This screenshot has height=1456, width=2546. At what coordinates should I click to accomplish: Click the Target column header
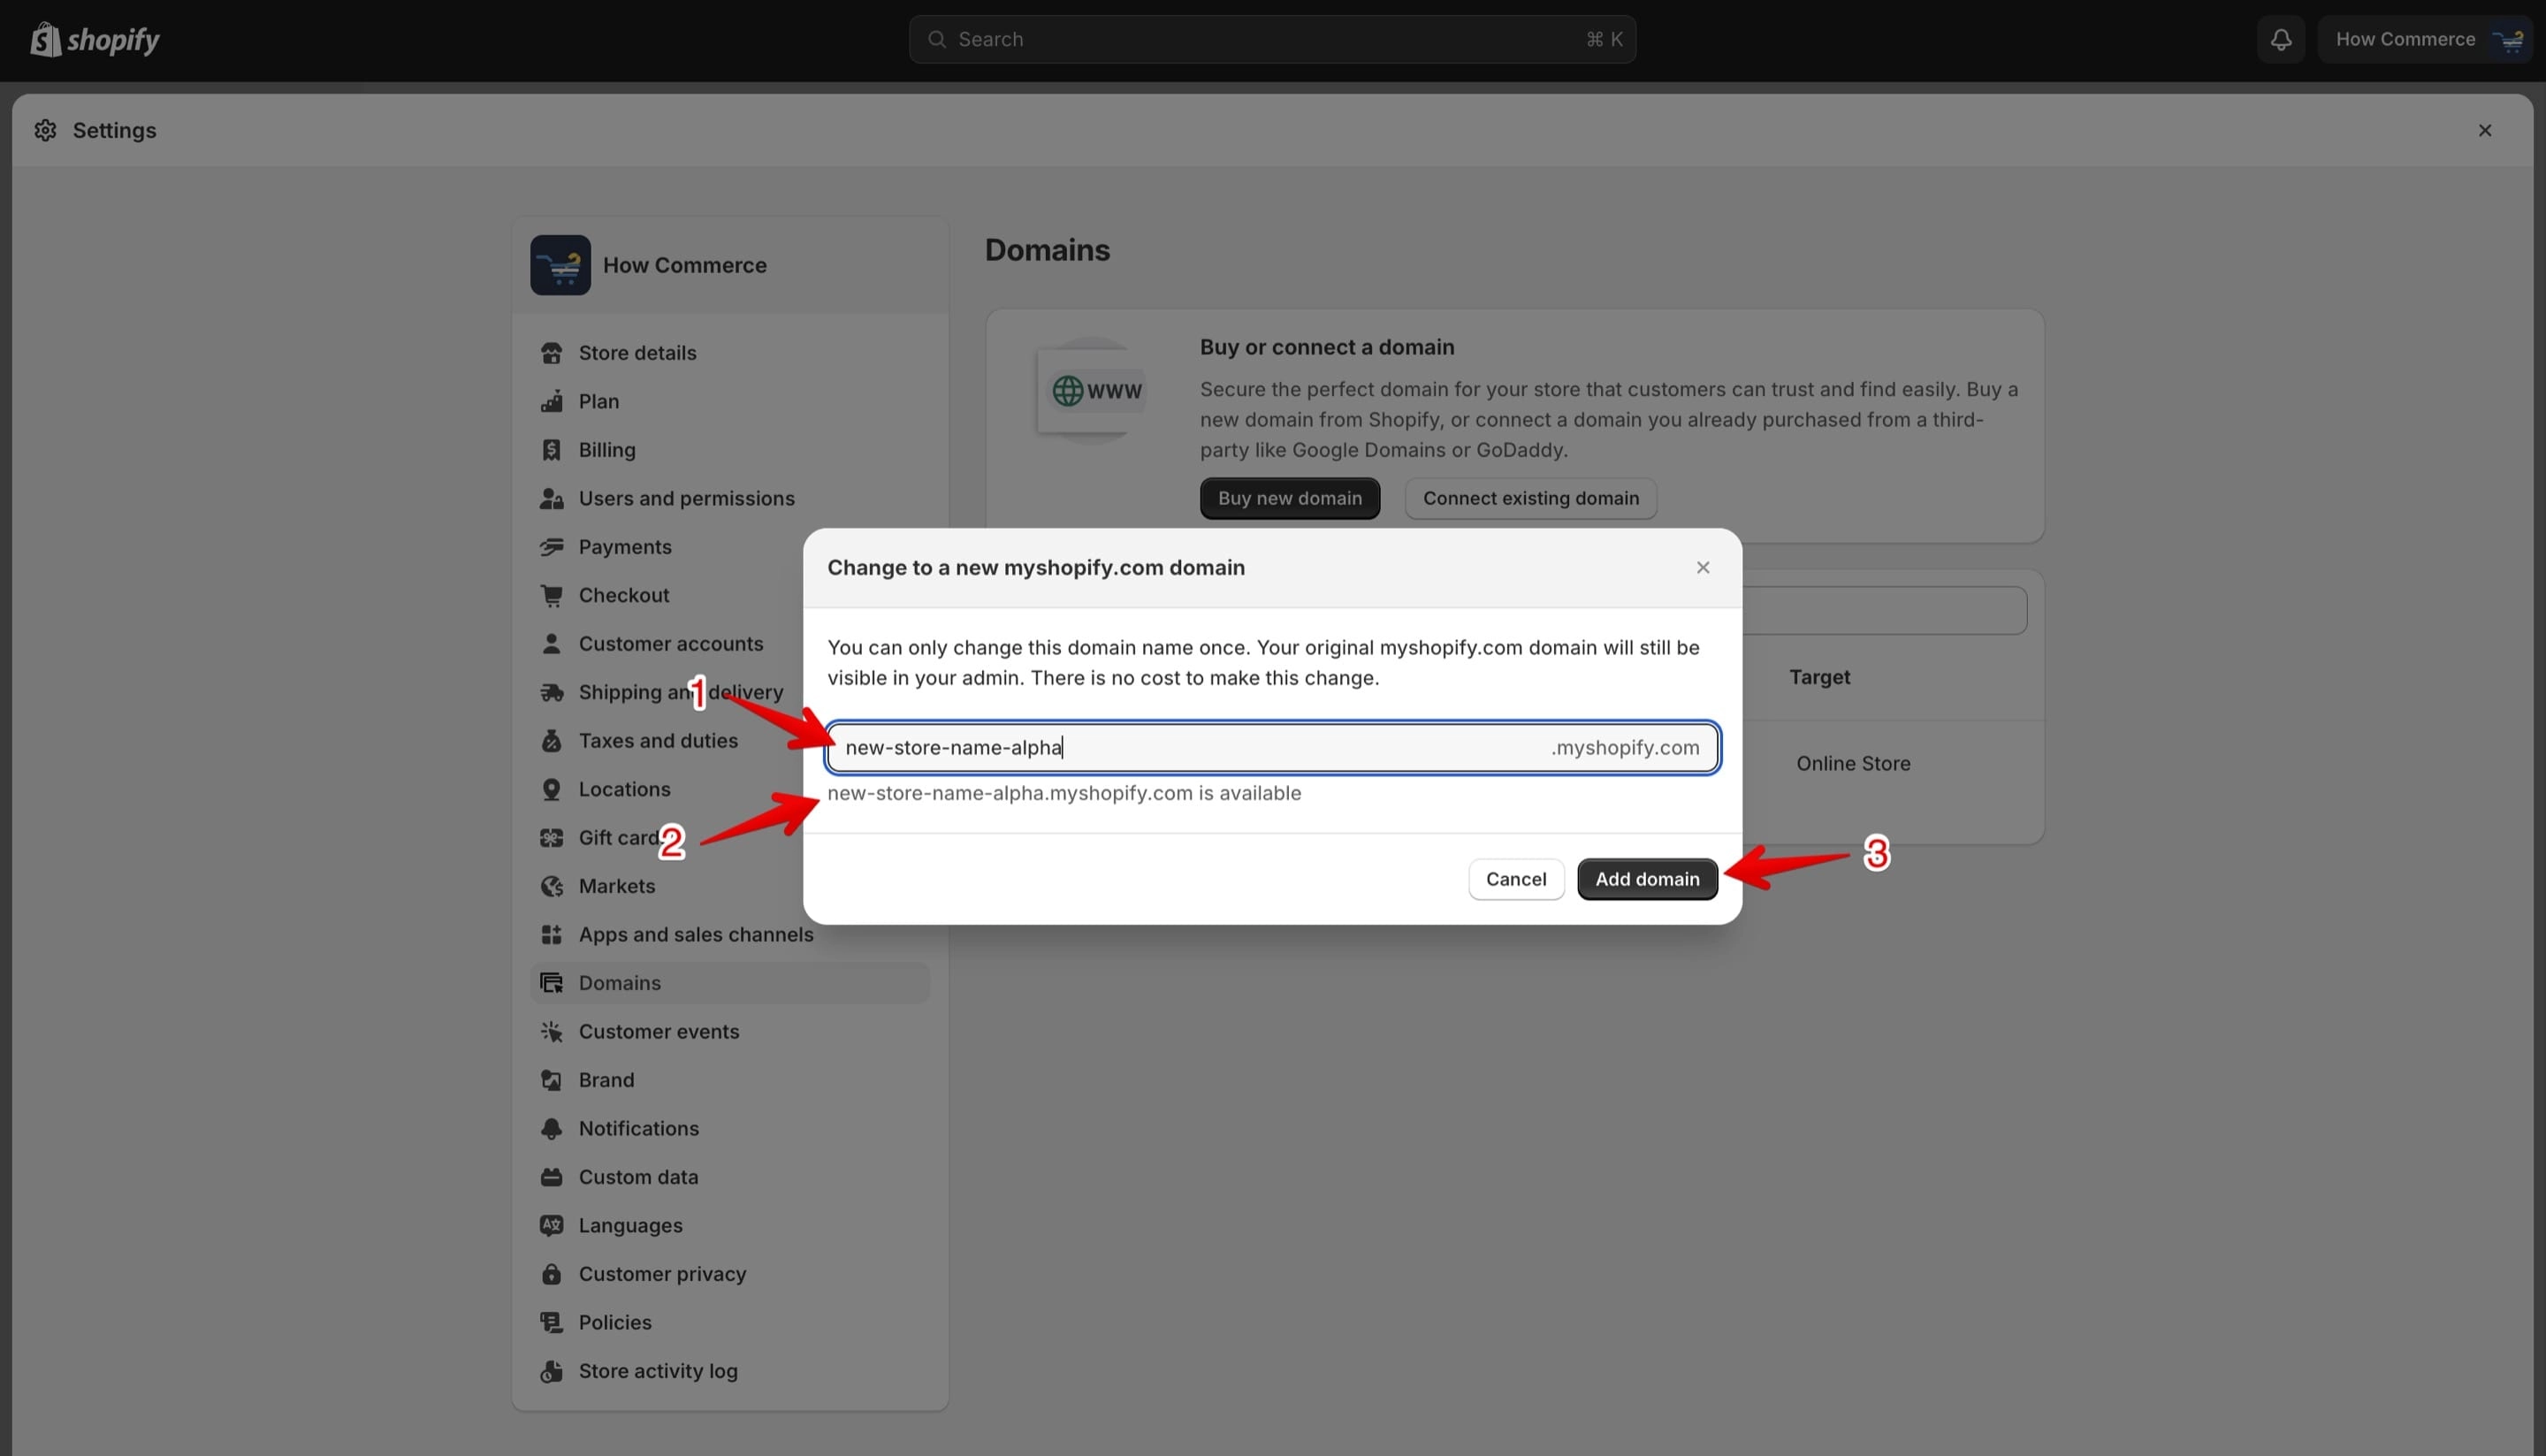coord(1819,677)
